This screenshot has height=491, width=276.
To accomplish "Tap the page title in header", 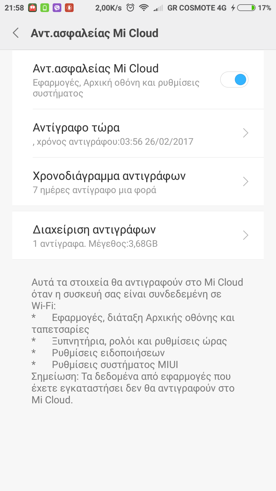I will [x=95, y=33].
